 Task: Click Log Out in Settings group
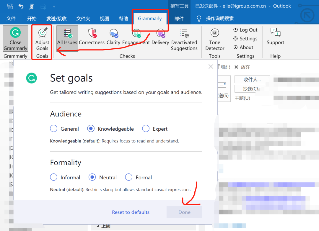(245, 30)
